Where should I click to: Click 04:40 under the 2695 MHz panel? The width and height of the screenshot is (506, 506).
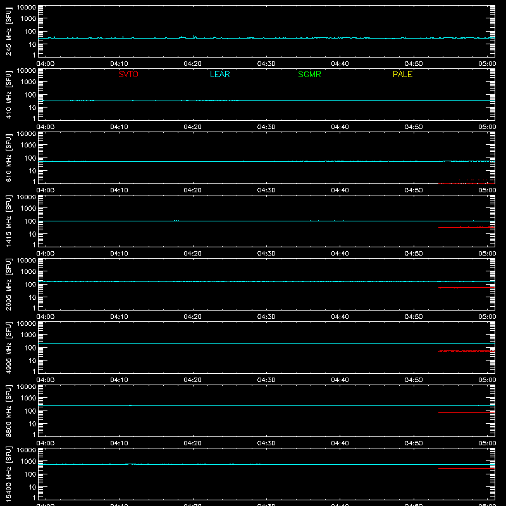[x=340, y=317]
